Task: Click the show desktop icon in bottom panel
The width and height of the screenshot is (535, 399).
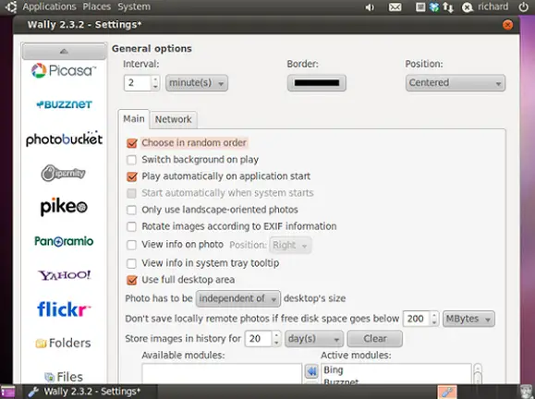Action: [7, 392]
